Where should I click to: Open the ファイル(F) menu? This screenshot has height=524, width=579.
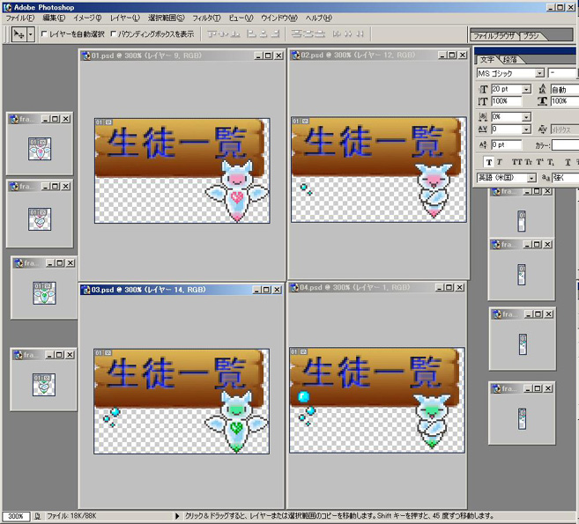(19, 18)
